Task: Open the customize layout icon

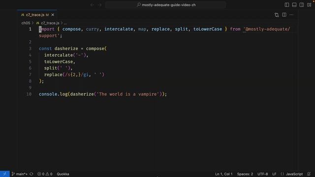Action: coord(309,5)
